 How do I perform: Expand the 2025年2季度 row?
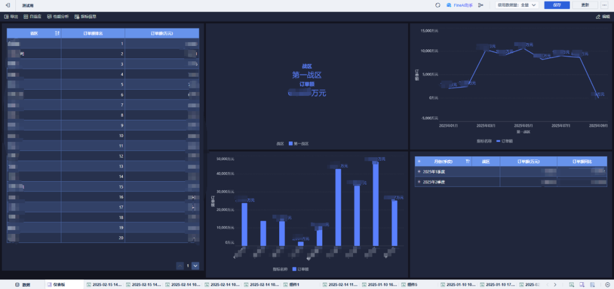419,182
